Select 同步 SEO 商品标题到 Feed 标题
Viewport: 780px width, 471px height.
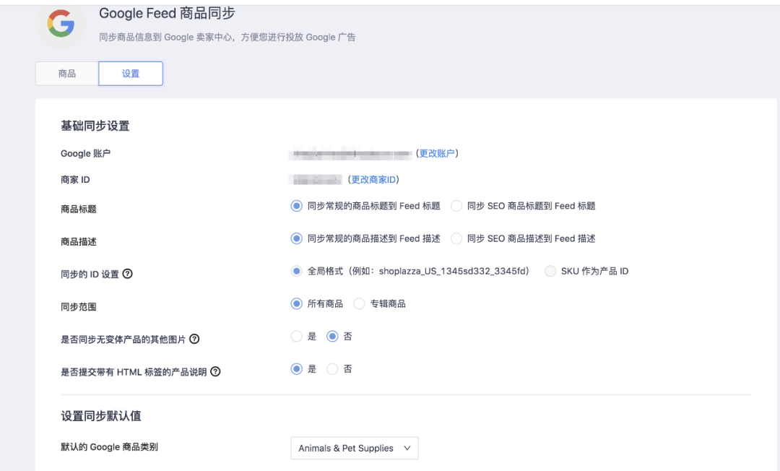[x=456, y=206]
